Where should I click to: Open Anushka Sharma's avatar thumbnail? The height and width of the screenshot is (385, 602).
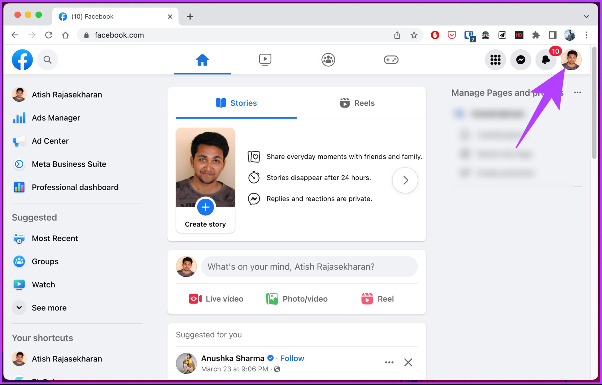(186, 363)
